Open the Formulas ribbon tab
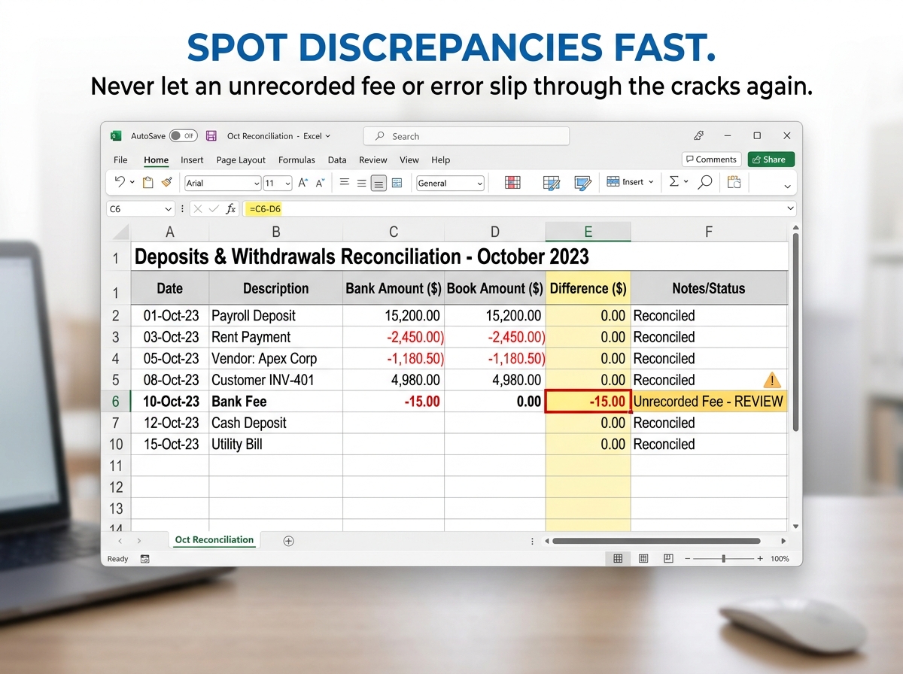 coord(296,159)
